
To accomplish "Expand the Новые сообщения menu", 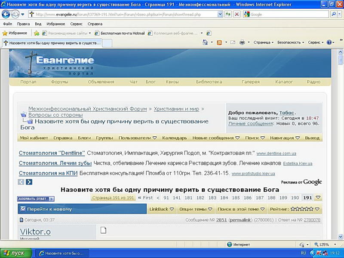I will (x=215, y=138).
